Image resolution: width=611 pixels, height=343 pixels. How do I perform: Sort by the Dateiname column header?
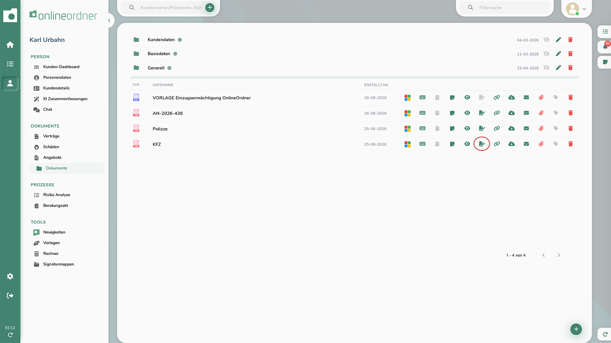pos(163,85)
